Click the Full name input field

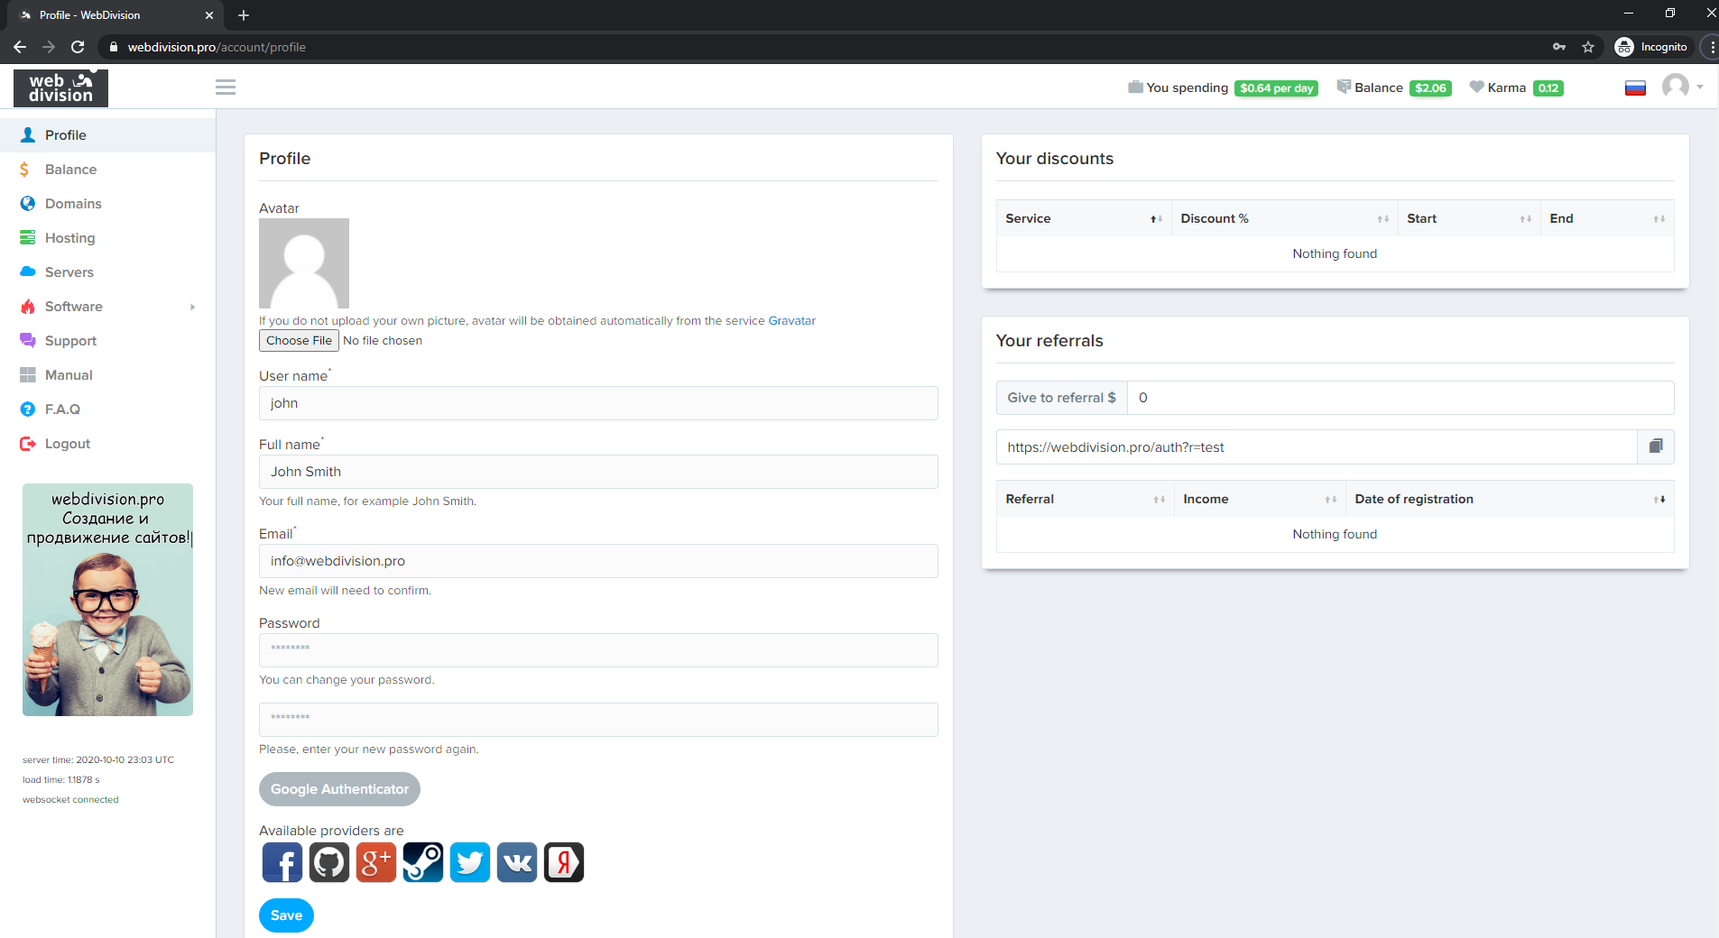pos(598,472)
